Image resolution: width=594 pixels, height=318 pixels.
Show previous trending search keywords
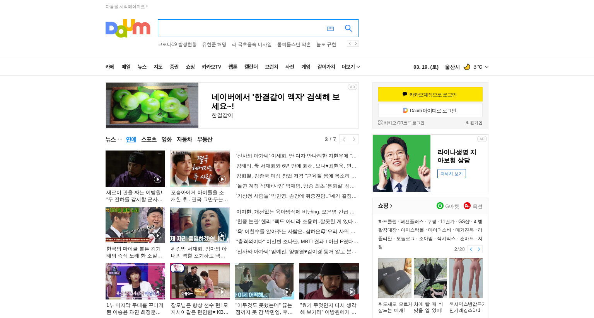[350, 44]
